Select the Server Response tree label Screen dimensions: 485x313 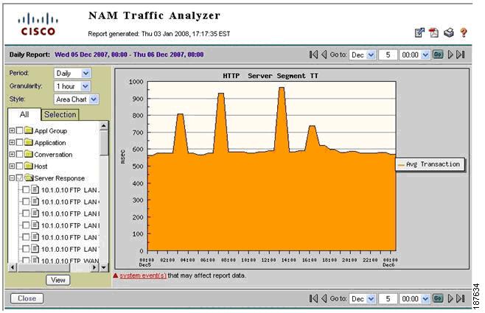60,178
